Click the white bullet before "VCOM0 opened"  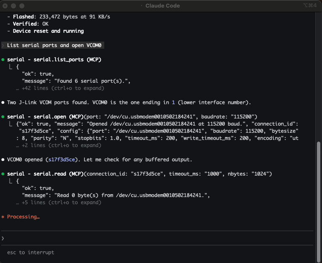tap(3, 160)
